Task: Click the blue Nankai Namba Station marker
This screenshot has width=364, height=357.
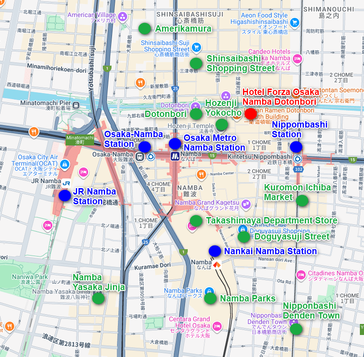Action: [x=215, y=251]
